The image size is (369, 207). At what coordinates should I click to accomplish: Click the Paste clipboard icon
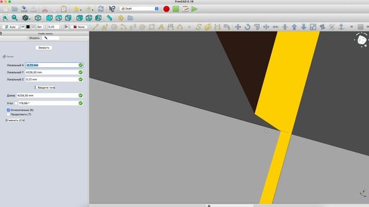pyautogui.click(x=63, y=9)
